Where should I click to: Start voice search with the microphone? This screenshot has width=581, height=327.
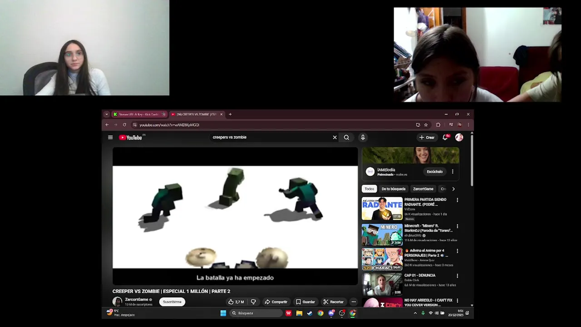click(363, 137)
